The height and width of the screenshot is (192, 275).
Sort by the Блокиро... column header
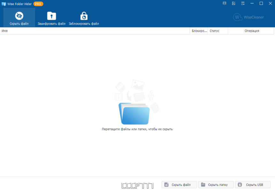199,31
